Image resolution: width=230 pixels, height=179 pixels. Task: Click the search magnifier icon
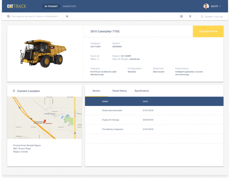pos(9,16)
